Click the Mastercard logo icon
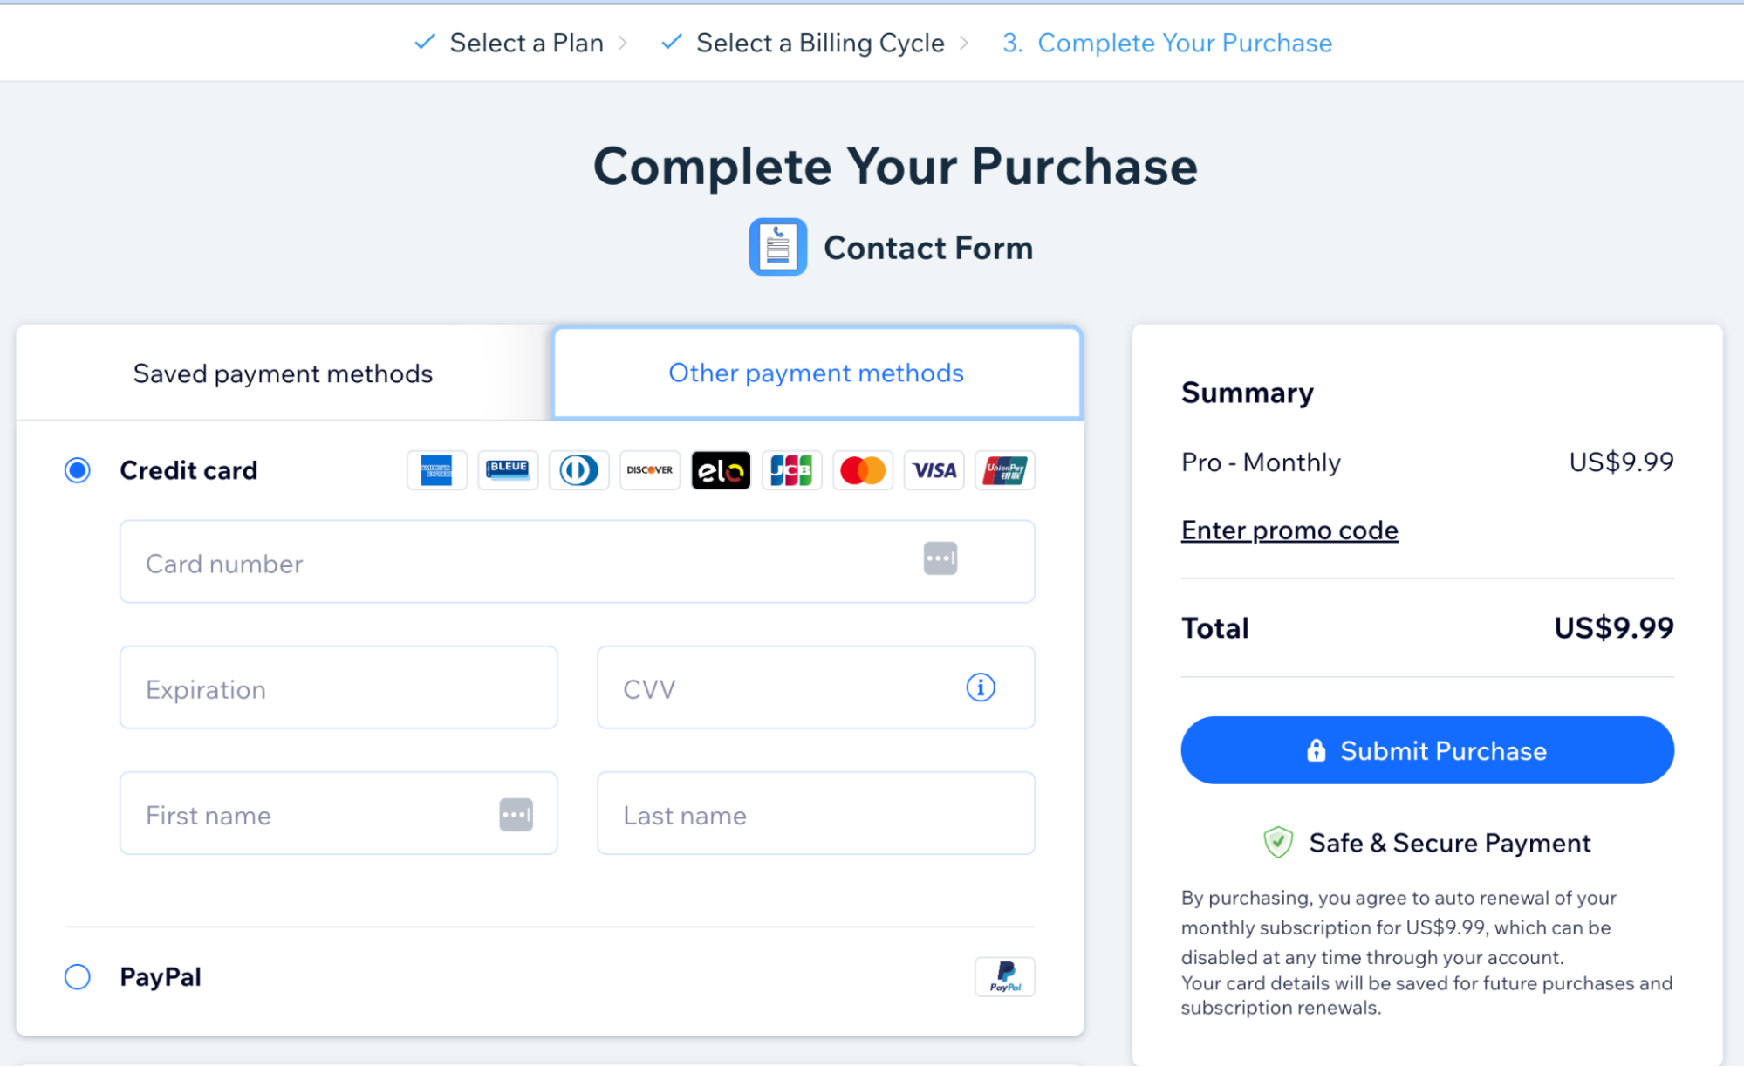The height and width of the screenshot is (1067, 1744). pyautogui.click(x=863, y=470)
